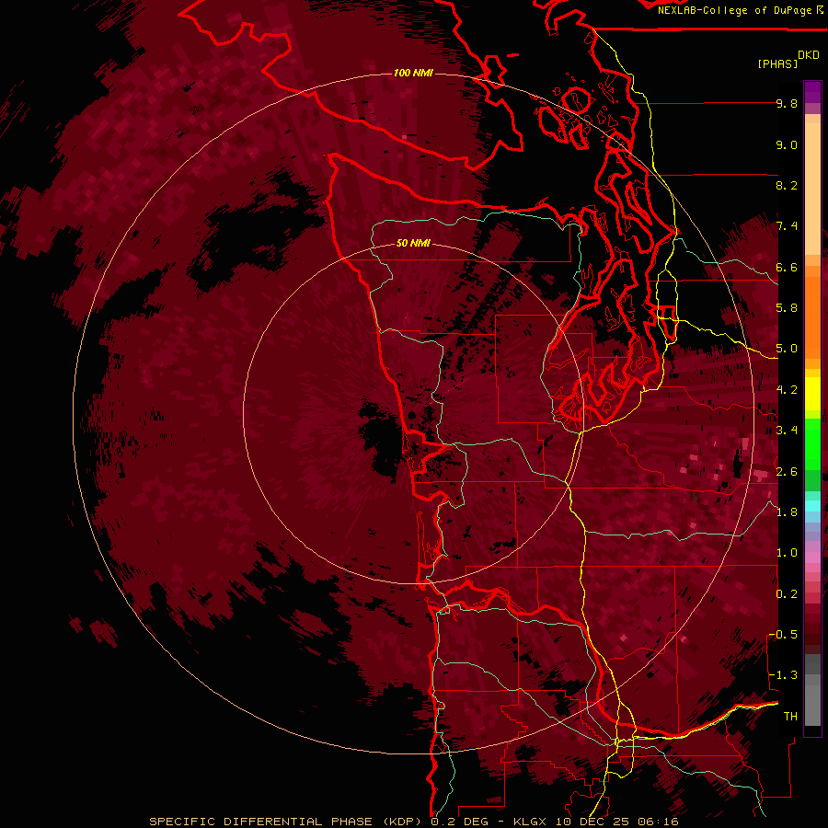Select the 5.8 value on the scale
This screenshot has width=828, height=828.
[x=787, y=308]
